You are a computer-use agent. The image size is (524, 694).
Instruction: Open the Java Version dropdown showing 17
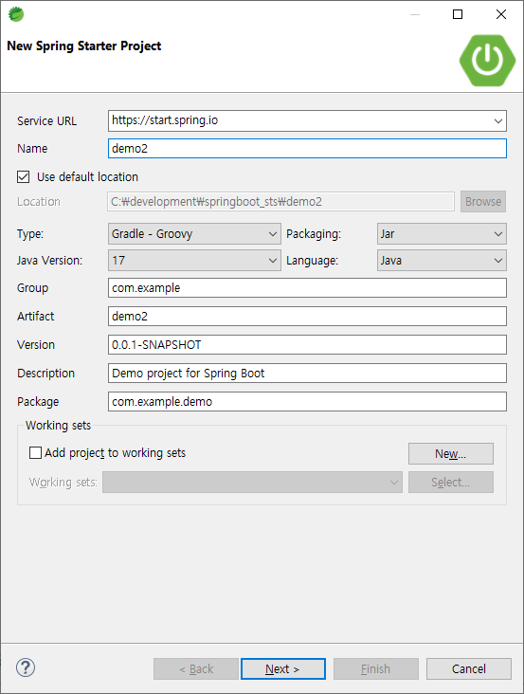coord(194,260)
